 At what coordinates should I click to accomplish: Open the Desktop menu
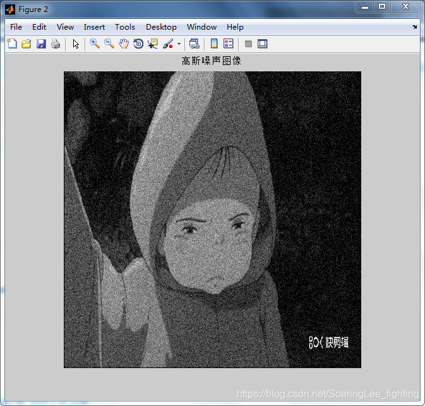click(161, 27)
